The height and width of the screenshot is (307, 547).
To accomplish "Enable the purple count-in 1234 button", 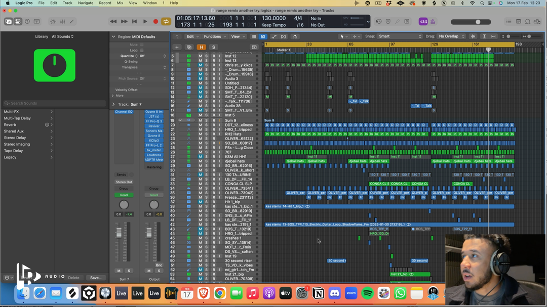I will click(422, 22).
